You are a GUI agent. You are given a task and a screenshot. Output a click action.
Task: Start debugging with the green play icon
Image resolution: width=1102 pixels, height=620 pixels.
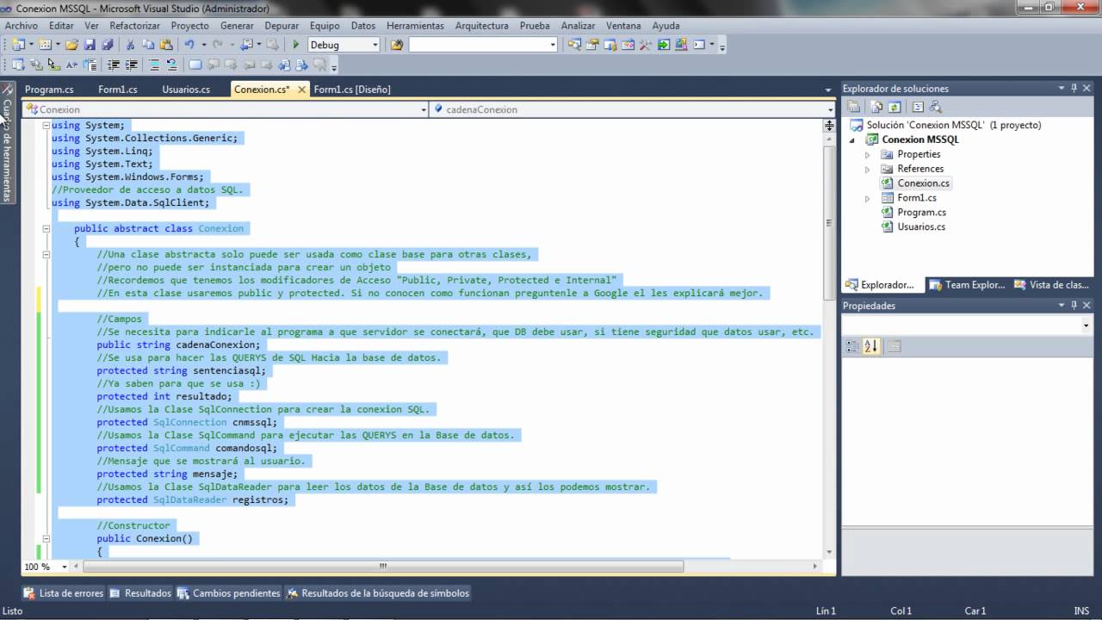(x=296, y=45)
